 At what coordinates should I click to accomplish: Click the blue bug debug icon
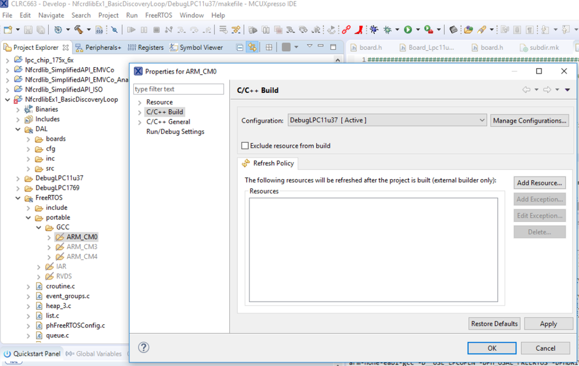[374, 30]
